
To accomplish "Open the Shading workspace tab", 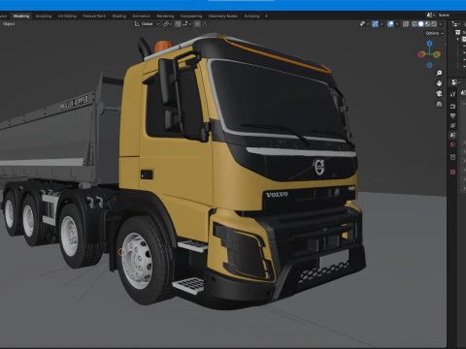I will 119,16.
